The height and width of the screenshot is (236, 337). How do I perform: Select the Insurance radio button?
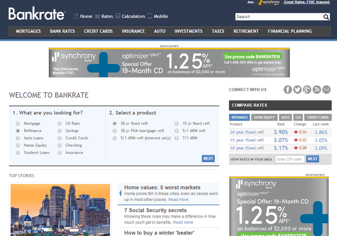tap(60, 153)
